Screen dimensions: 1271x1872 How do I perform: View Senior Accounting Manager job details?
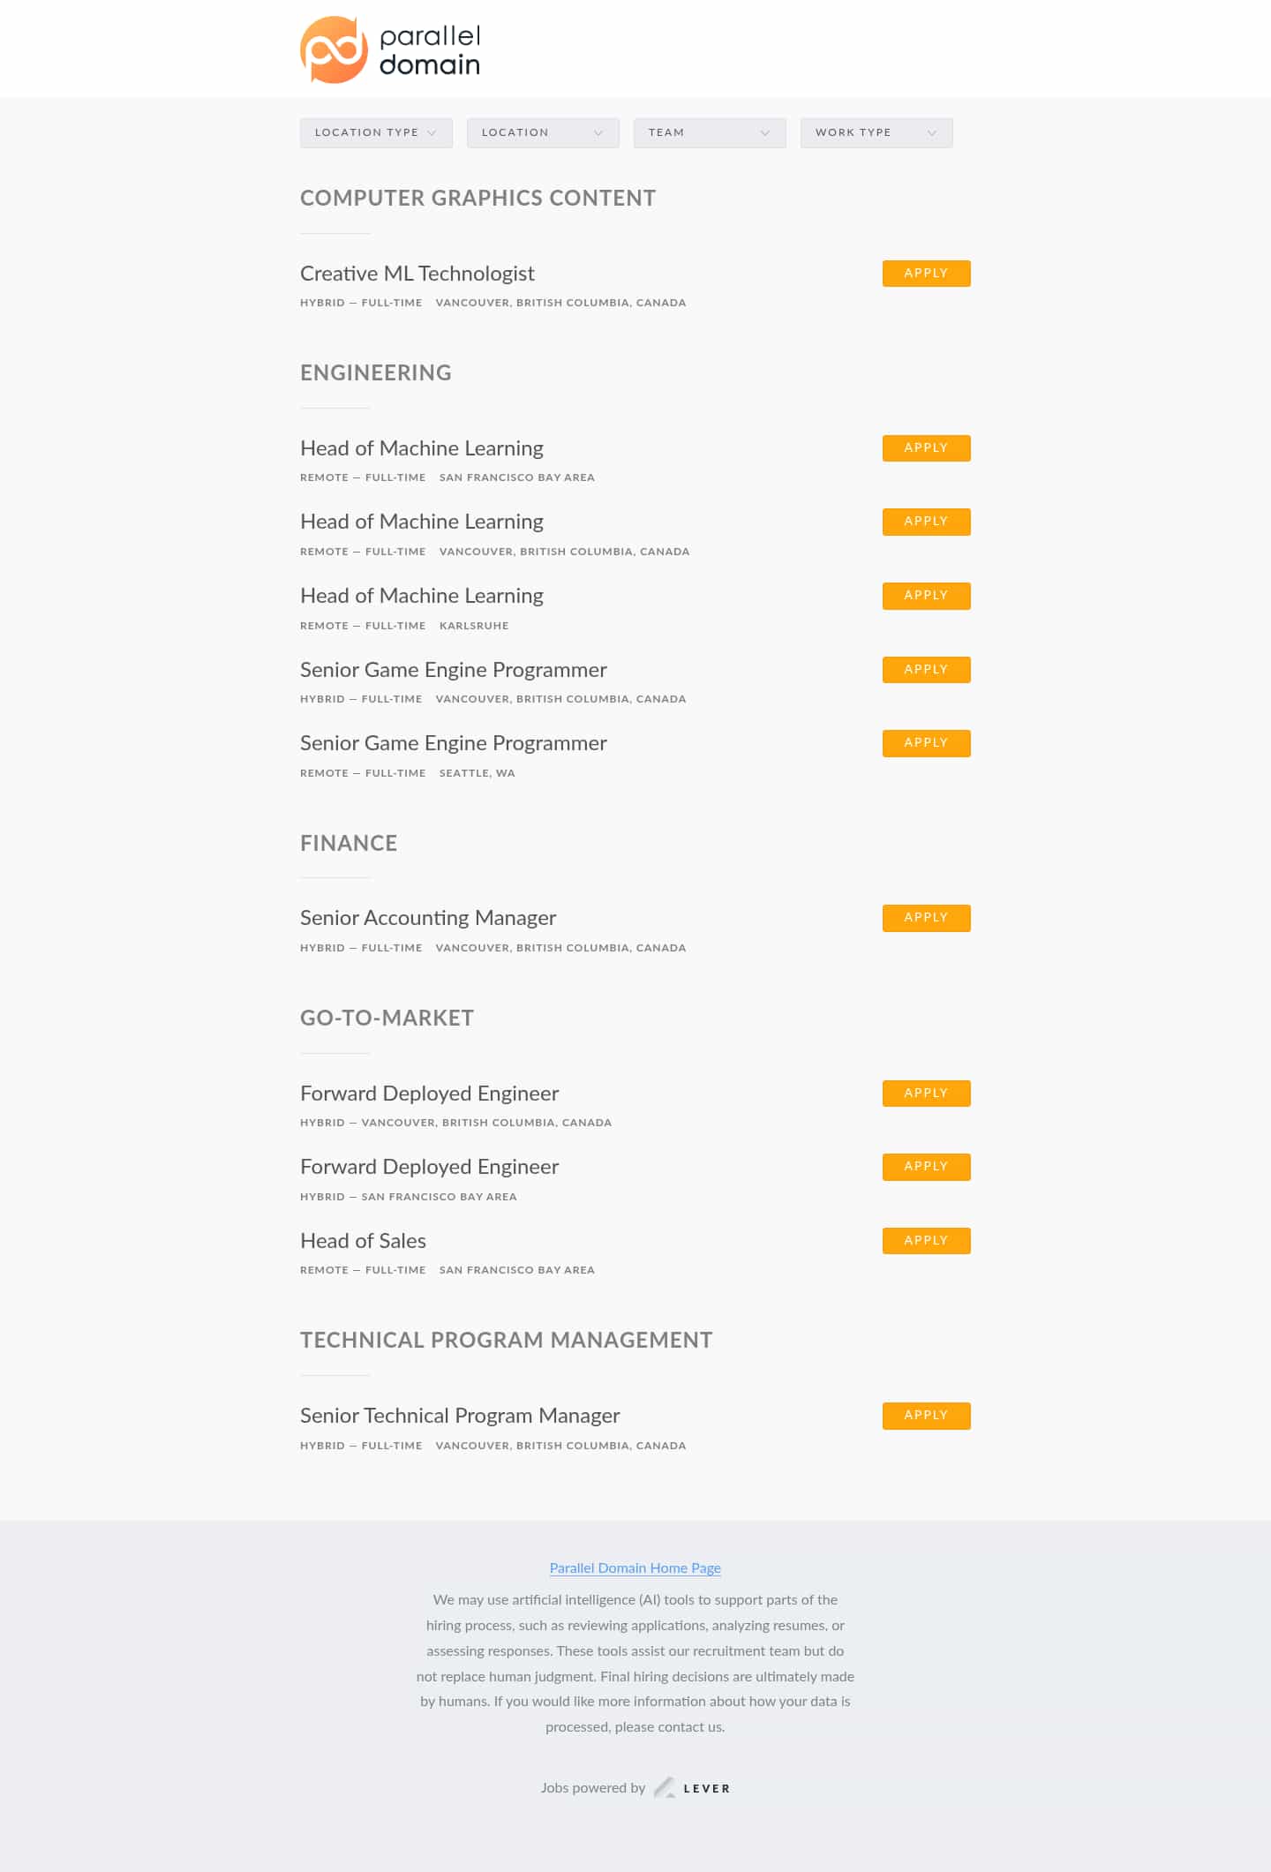click(428, 918)
